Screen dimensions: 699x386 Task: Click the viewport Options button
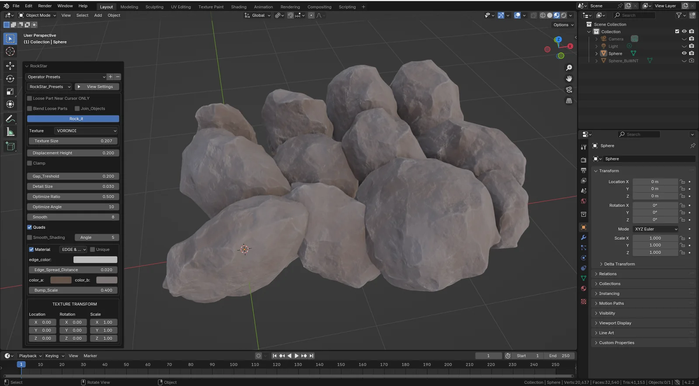point(563,25)
